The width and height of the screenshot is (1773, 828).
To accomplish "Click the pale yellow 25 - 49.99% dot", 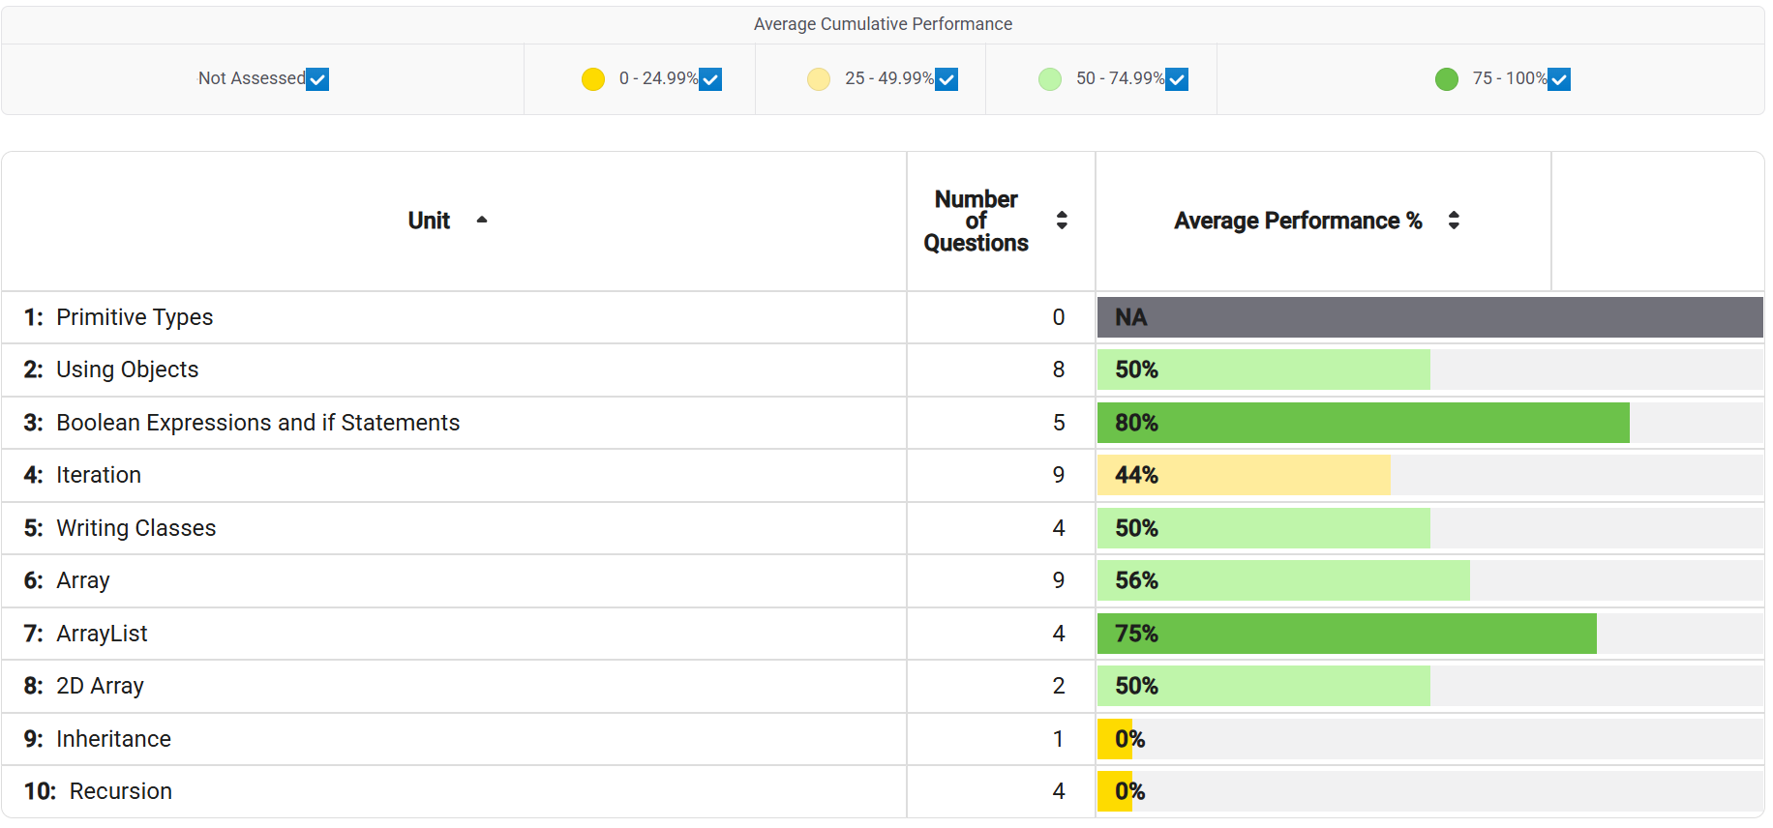I will 819,79.
